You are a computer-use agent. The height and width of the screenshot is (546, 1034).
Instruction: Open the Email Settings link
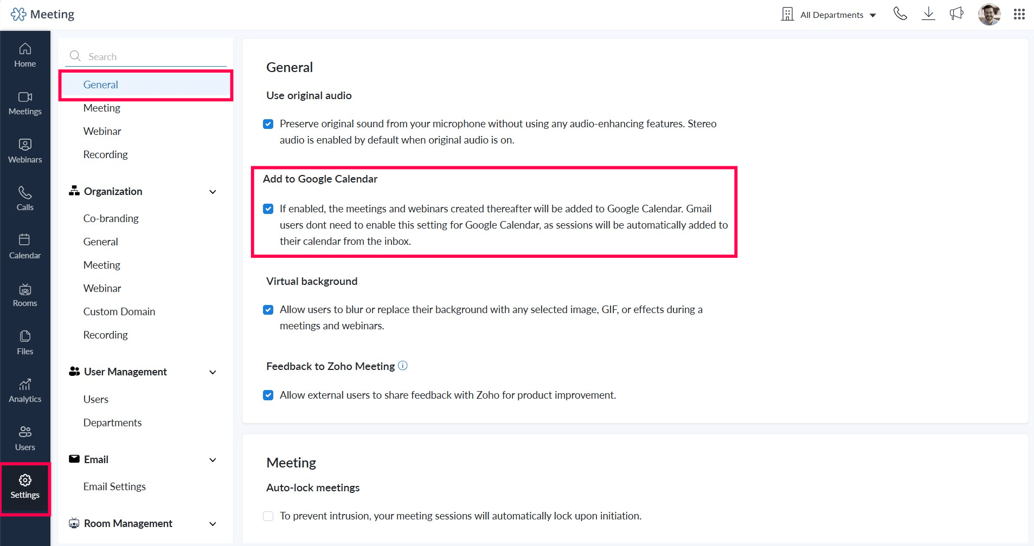point(114,486)
